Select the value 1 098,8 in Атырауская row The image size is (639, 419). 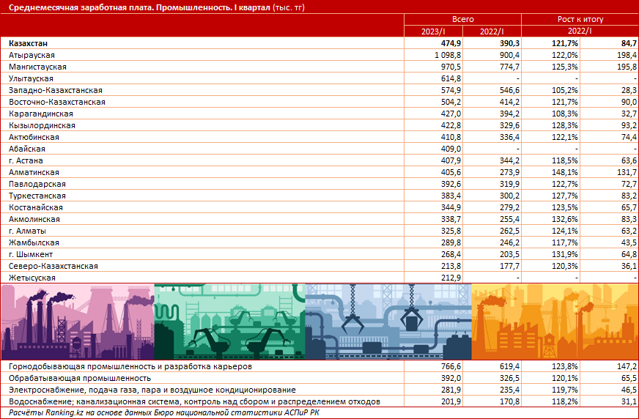tap(448, 55)
